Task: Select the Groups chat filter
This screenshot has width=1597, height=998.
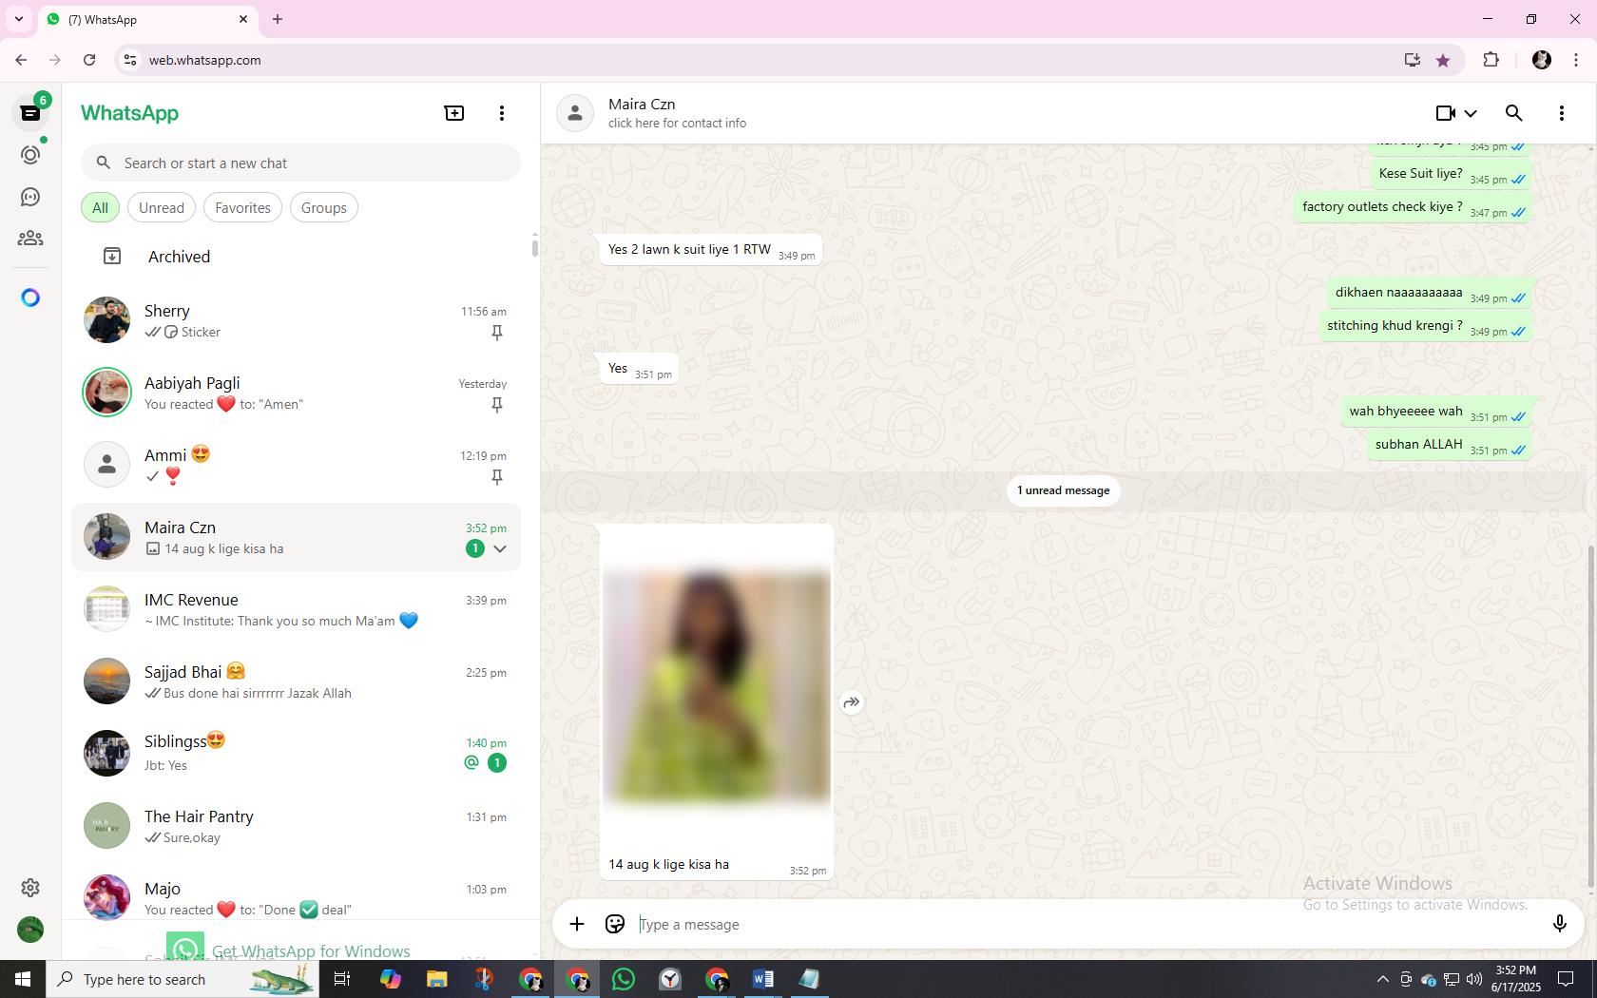Action: click(323, 207)
